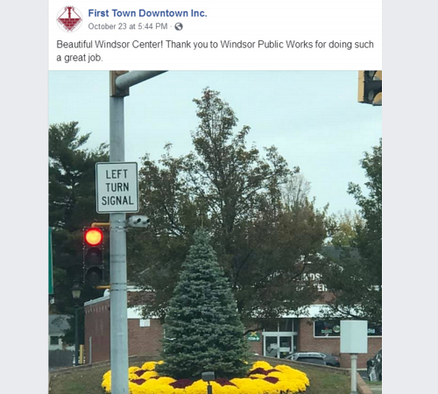The width and height of the screenshot is (438, 394).
Task: Open the October 23 at 5:44 PM timestamp
Action: [x=128, y=26]
